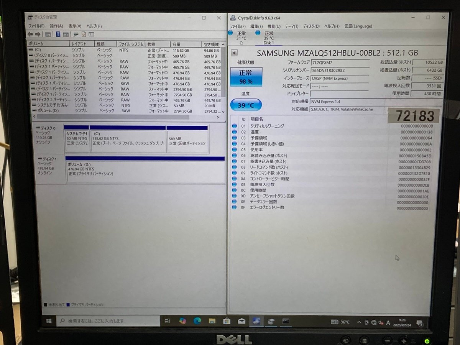Viewport: 460px width, 345px height.
Task: Click the Windows search box on the taskbar
Action: pos(108,321)
